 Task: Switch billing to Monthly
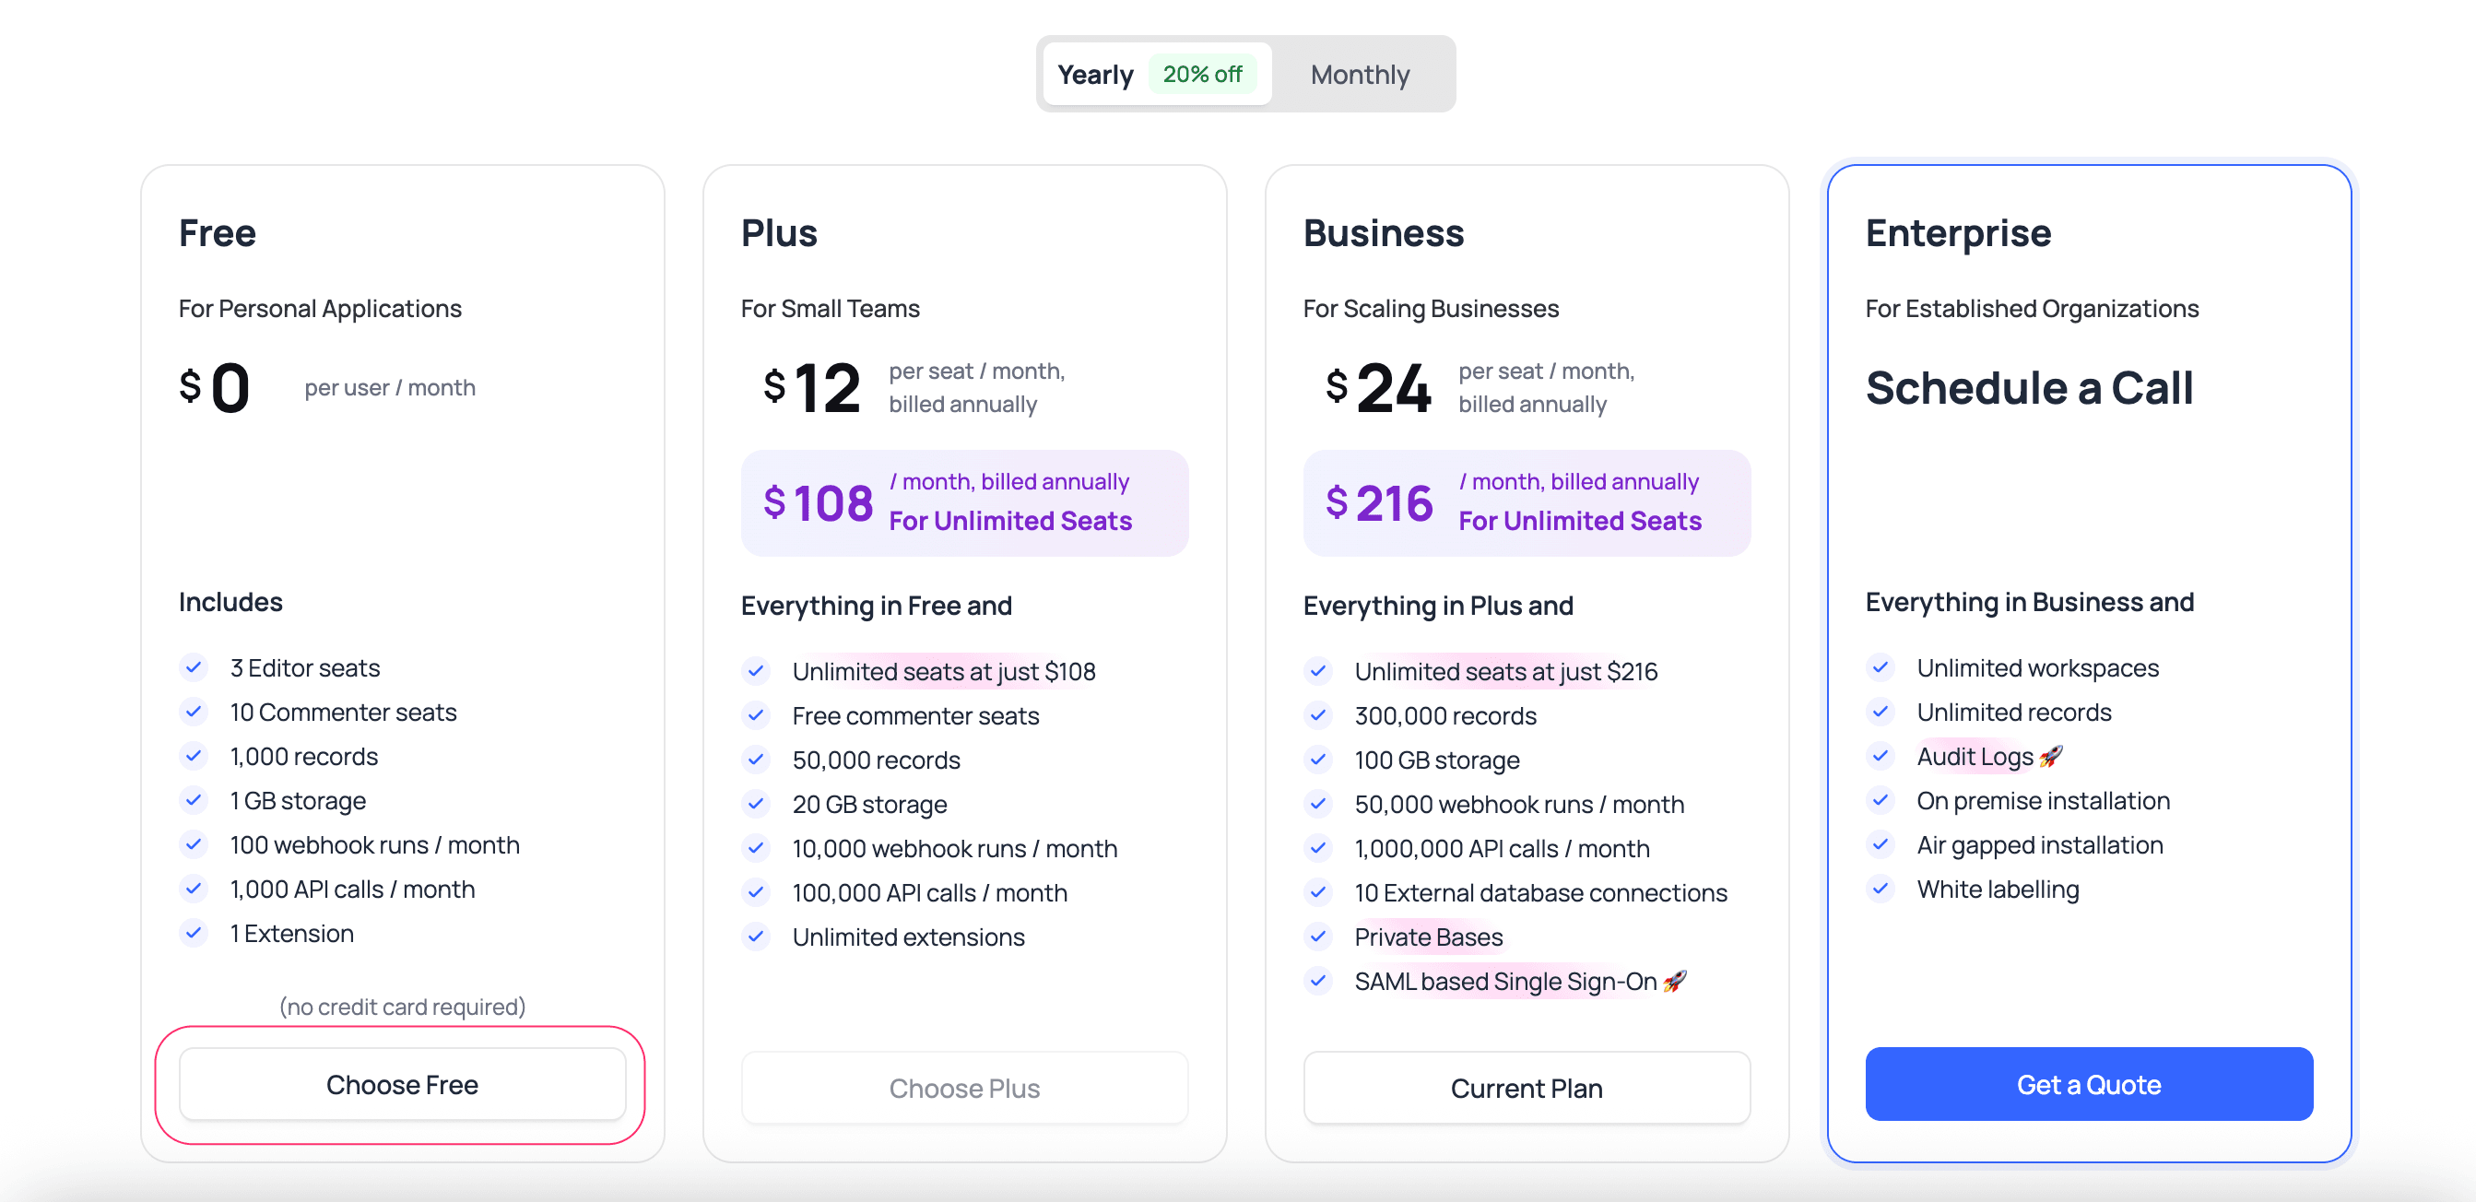tap(1359, 74)
